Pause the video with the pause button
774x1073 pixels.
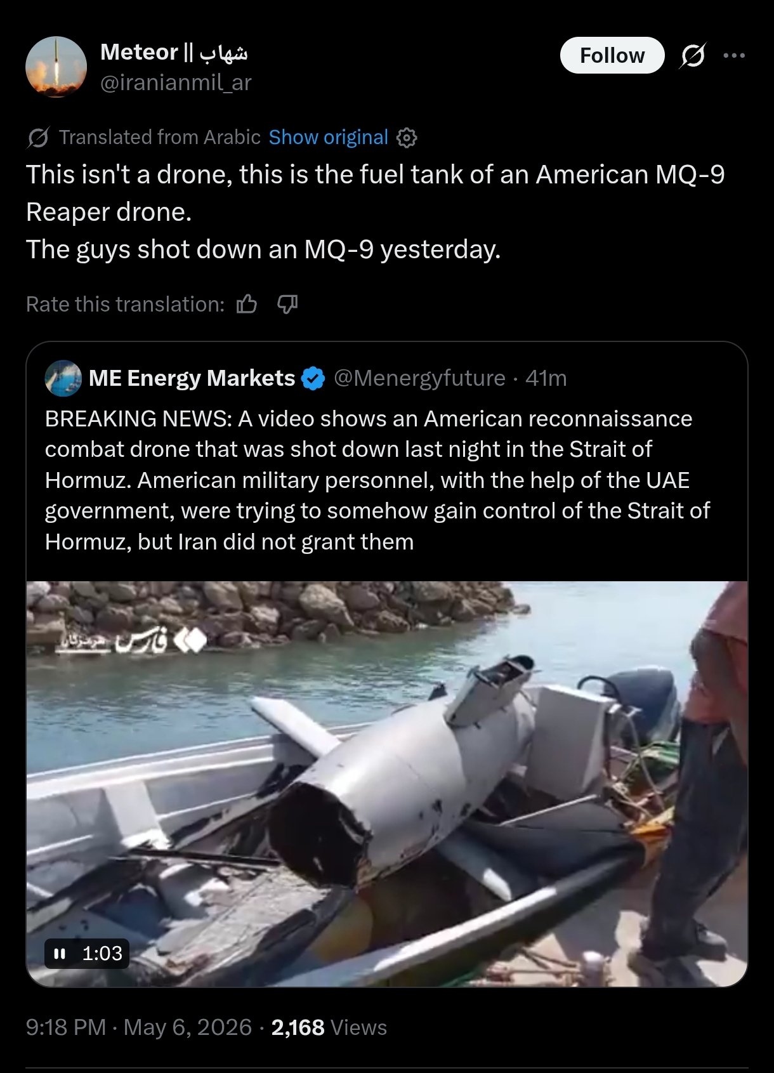click(x=60, y=953)
